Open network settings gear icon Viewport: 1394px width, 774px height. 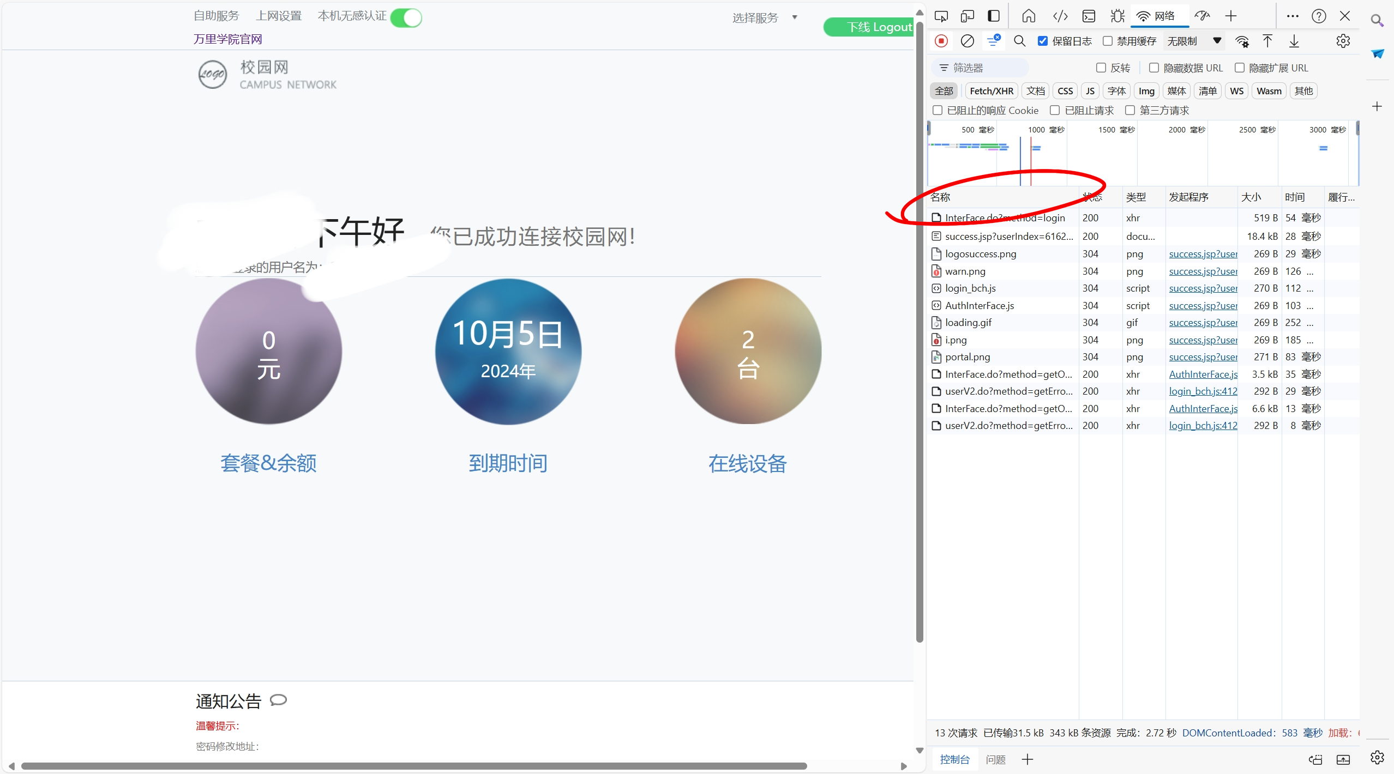pos(1343,41)
